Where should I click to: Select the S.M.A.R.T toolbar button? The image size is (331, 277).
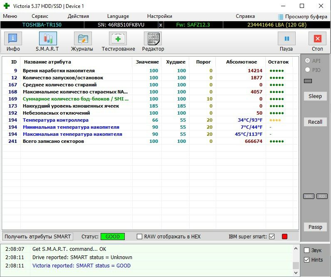(x=48, y=42)
